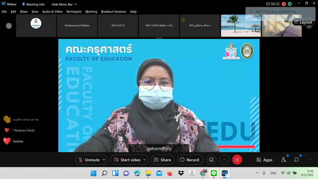The height and width of the screenshot is (179, 318).
Task: Open the more options ellipsis in meeting controls
Action: [x=224, y=160]
